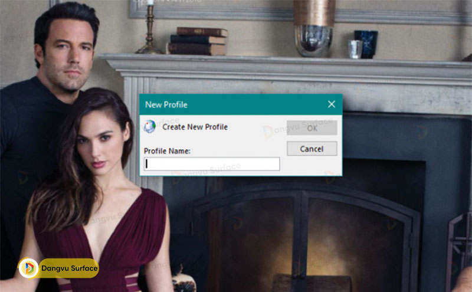Click the round Dangvu Surface logo icon
Viewport: 472px width, 292px height.
pyautogui.click(x=28, y=268)
